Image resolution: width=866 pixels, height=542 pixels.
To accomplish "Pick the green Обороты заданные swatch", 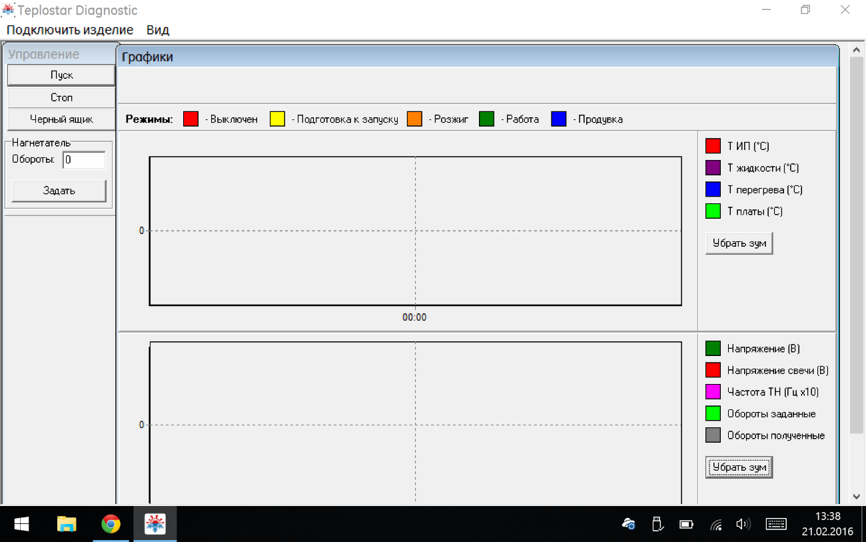I will pyautogui.click(x=713, y=413).
